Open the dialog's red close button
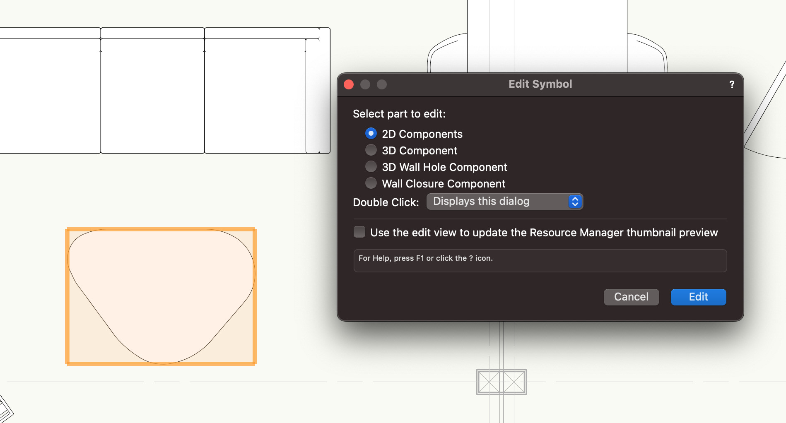 point(349,84)
